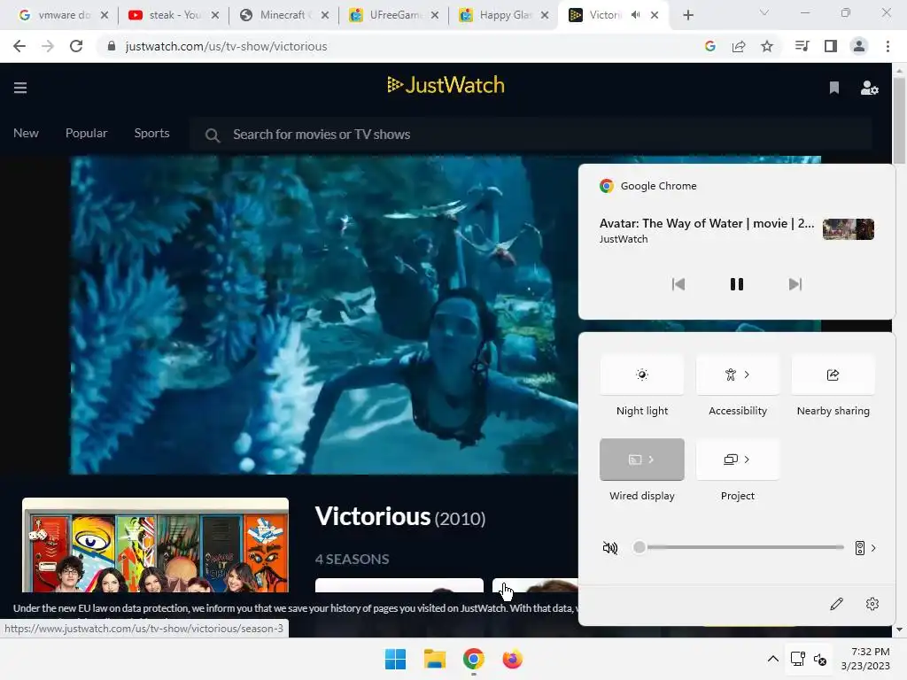Toggle Nearby sharing
Viewport: 907px width, 680px height.
(833, 375)
